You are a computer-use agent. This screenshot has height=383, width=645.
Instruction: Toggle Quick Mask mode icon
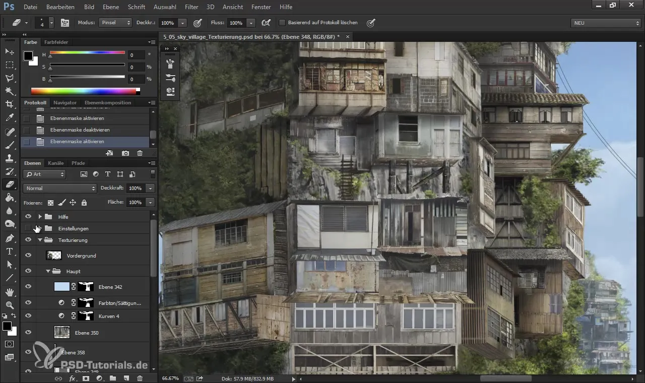tap(10, 344)
